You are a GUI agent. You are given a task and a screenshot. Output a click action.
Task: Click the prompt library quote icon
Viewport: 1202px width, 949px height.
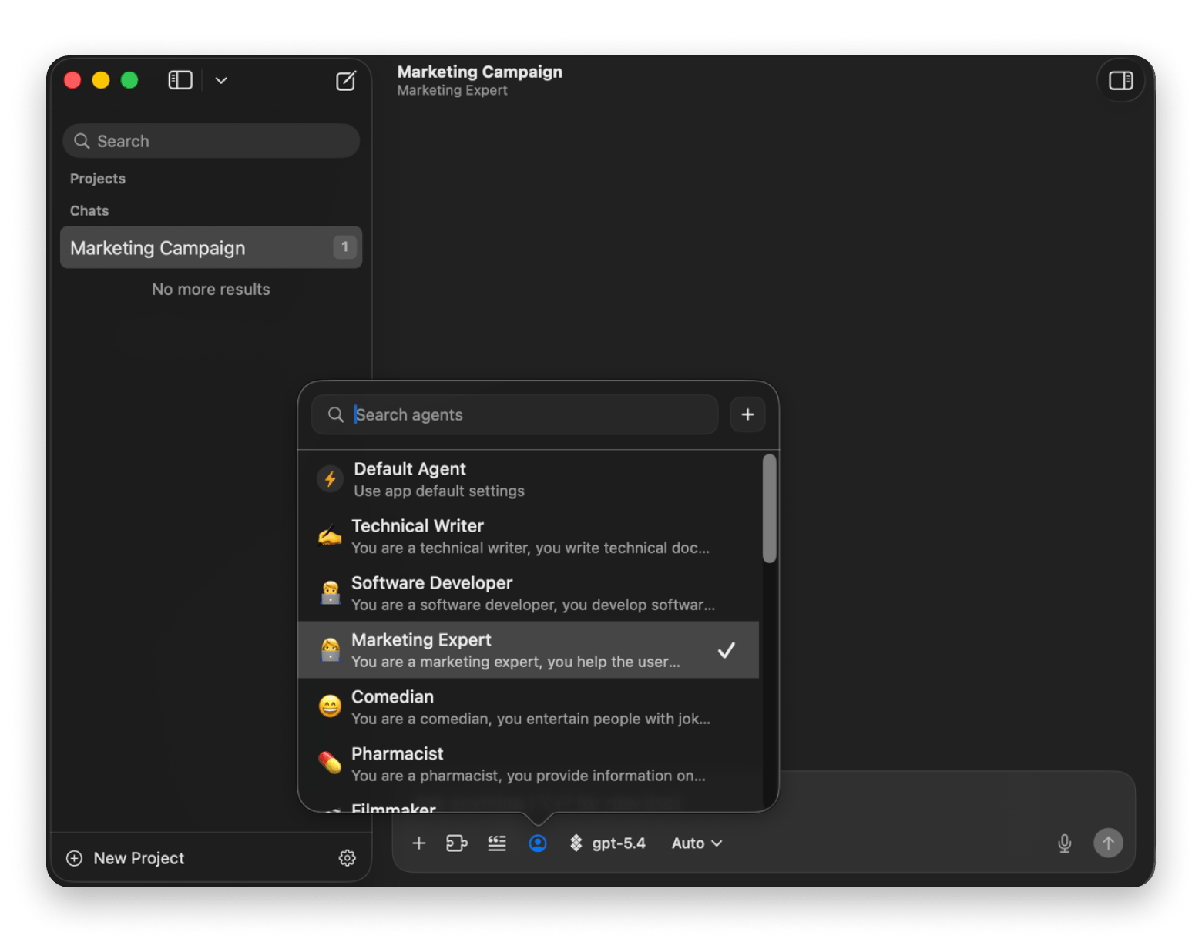(497, 843)
